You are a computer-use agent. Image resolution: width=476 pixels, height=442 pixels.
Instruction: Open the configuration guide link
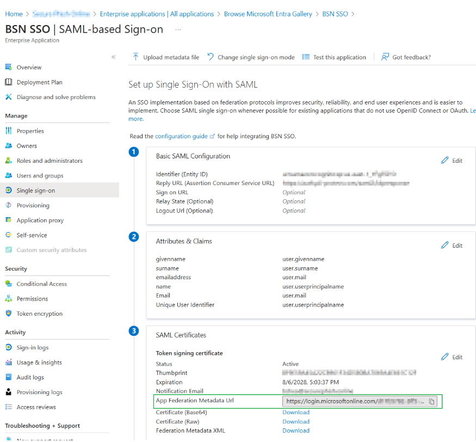coord(181,136)
